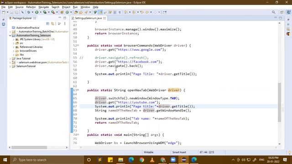Image resolution: width=292 pixels, height=164 pixels.
Task: Select the SettingupSelenium.java editor tab
Action: coord(88,18)
